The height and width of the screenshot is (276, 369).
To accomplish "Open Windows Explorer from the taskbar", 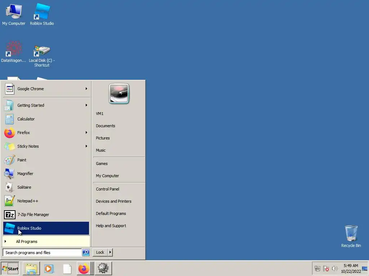I will tap(31, 268).
